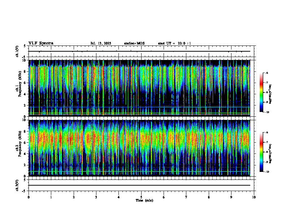Select the "ch.3(V)" axis label

[17, 186]
